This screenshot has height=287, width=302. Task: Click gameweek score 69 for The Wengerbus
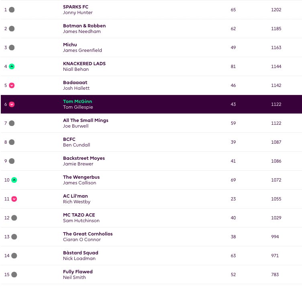pos(233,180)
